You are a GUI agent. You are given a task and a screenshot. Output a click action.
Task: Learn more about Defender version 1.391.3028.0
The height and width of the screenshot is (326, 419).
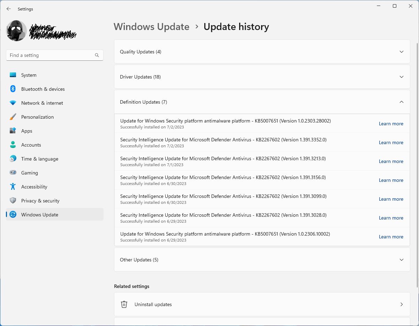pos(391,218)
